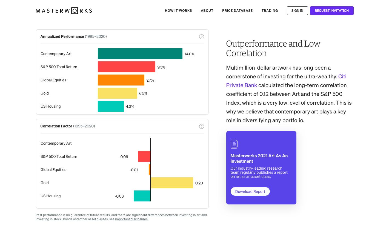Click the Download Report button
Viewport: 389px width, 228px height.
[250, 192]
